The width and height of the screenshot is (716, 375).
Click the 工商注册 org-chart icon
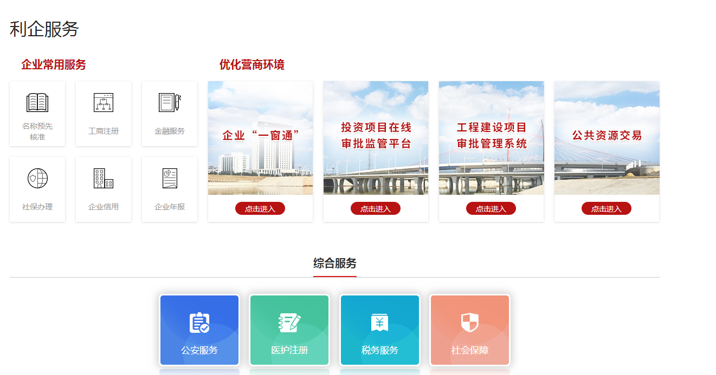(x=104, y=102)
